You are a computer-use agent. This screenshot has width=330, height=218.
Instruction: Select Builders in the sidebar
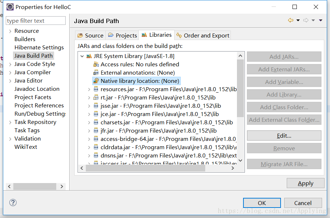click(x=25, y=39)
